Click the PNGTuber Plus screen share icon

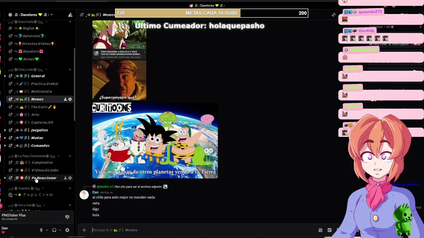[67, 217]
